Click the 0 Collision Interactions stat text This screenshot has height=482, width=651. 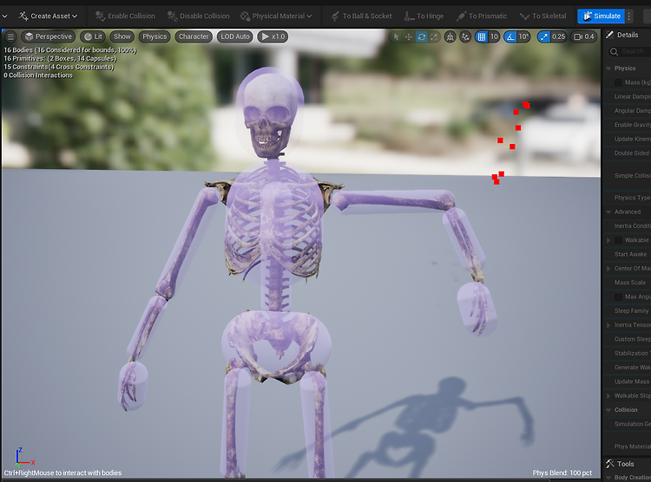coord(38,75)
